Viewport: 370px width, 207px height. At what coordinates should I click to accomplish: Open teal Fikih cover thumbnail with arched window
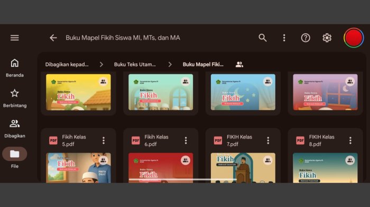(x=161, y=92)
